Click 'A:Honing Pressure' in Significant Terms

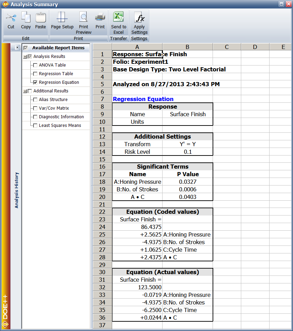point(137,182)
